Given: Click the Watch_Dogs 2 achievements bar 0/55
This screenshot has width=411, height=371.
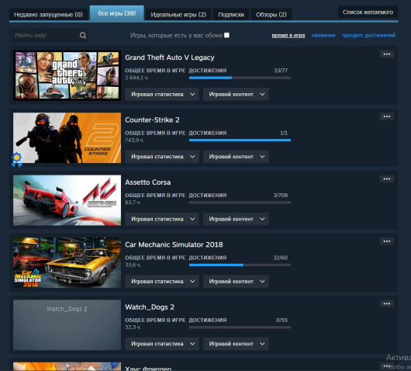Looking at the screenshot, I should pos(240,328).
